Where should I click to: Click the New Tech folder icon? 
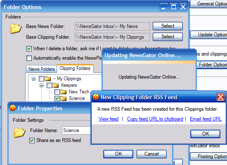(64, 92)
